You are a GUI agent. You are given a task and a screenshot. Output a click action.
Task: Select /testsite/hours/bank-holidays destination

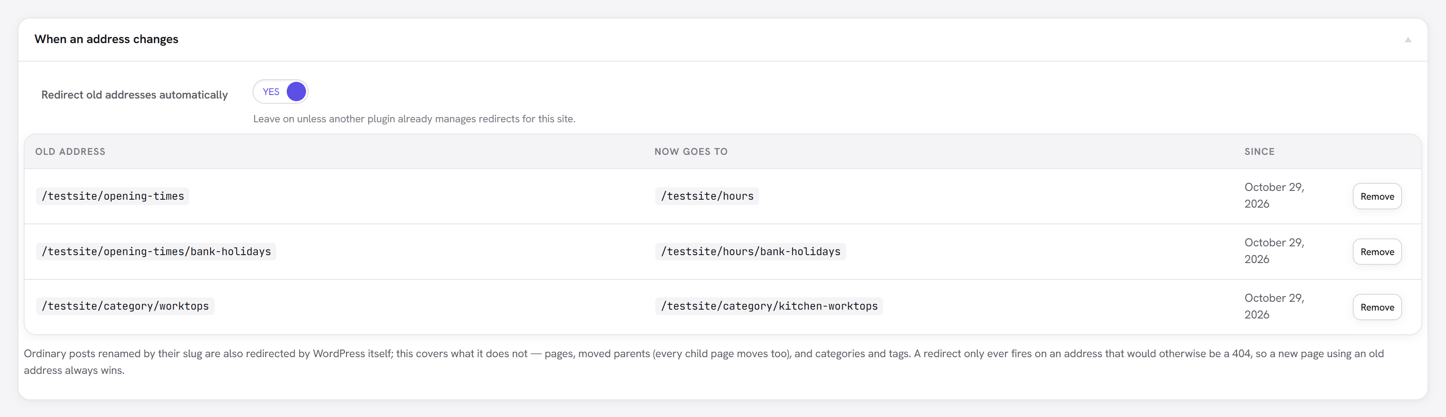click(751, 252)
